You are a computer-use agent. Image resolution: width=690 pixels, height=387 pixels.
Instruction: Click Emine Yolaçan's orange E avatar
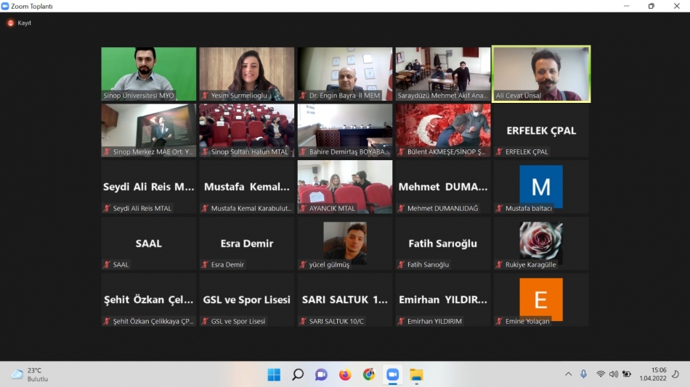point(541,299)
